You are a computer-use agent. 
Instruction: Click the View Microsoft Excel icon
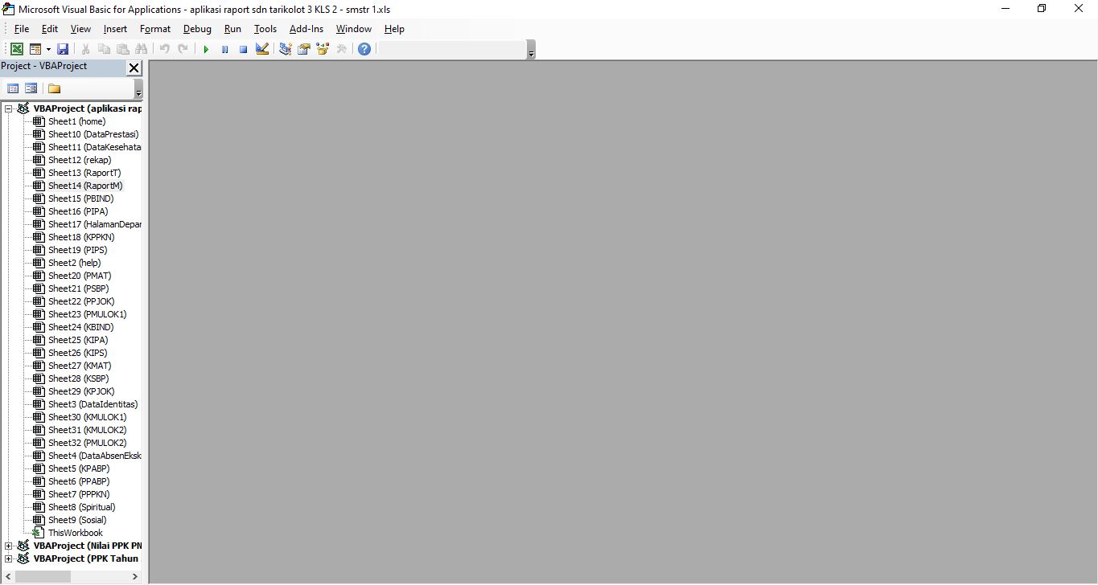tap(16, 49)
